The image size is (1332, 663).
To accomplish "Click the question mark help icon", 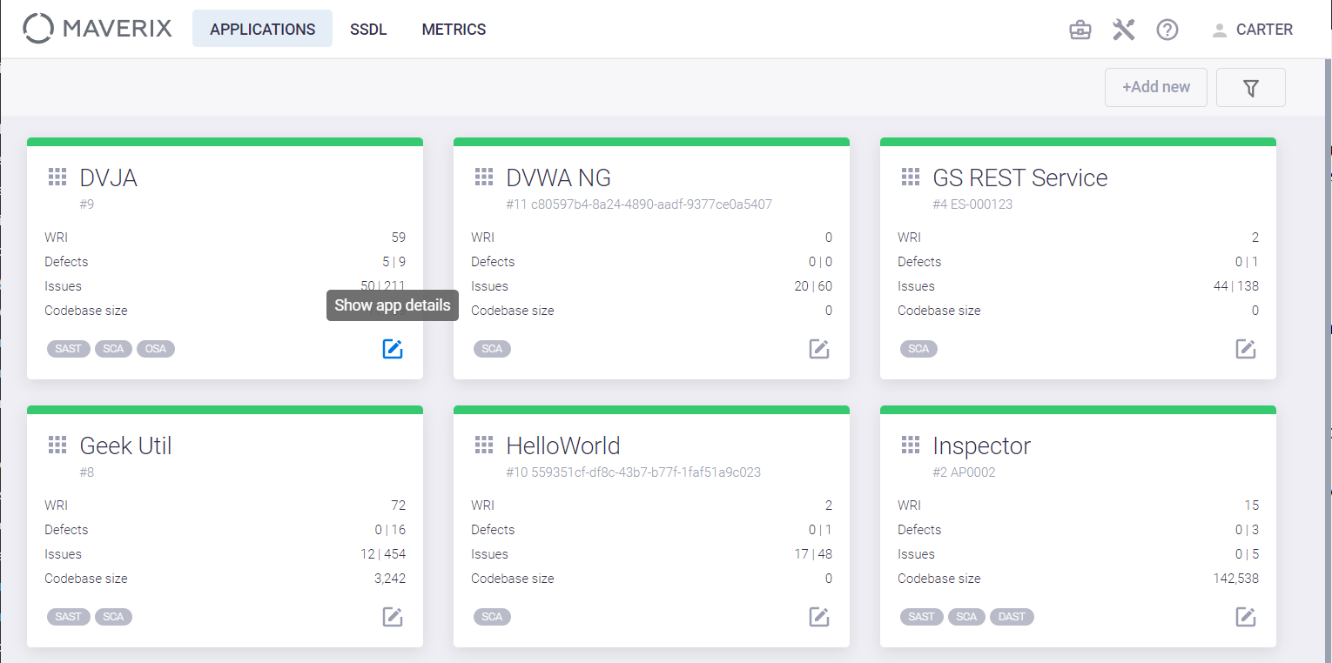I will (x=1167, y=30).
